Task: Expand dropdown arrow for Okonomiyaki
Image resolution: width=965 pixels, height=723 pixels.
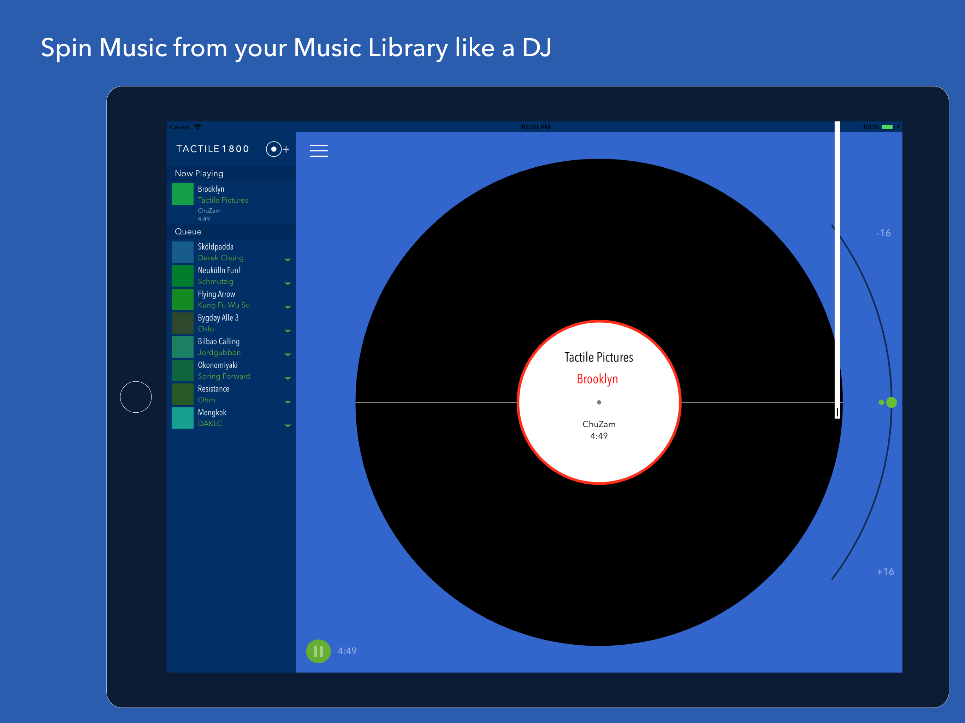Action: click(x=288, y=378)
